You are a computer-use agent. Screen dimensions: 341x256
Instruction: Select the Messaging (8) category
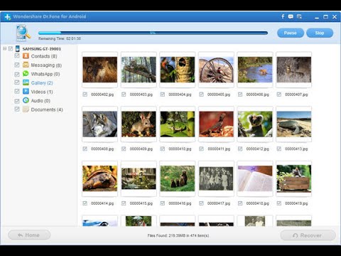pyautogui.click(x=46, y=65)
